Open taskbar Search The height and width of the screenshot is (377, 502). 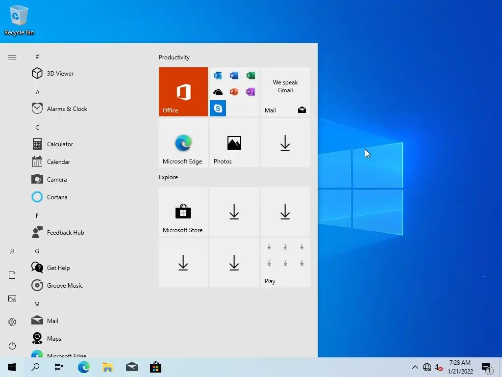(x=35, y=367)
